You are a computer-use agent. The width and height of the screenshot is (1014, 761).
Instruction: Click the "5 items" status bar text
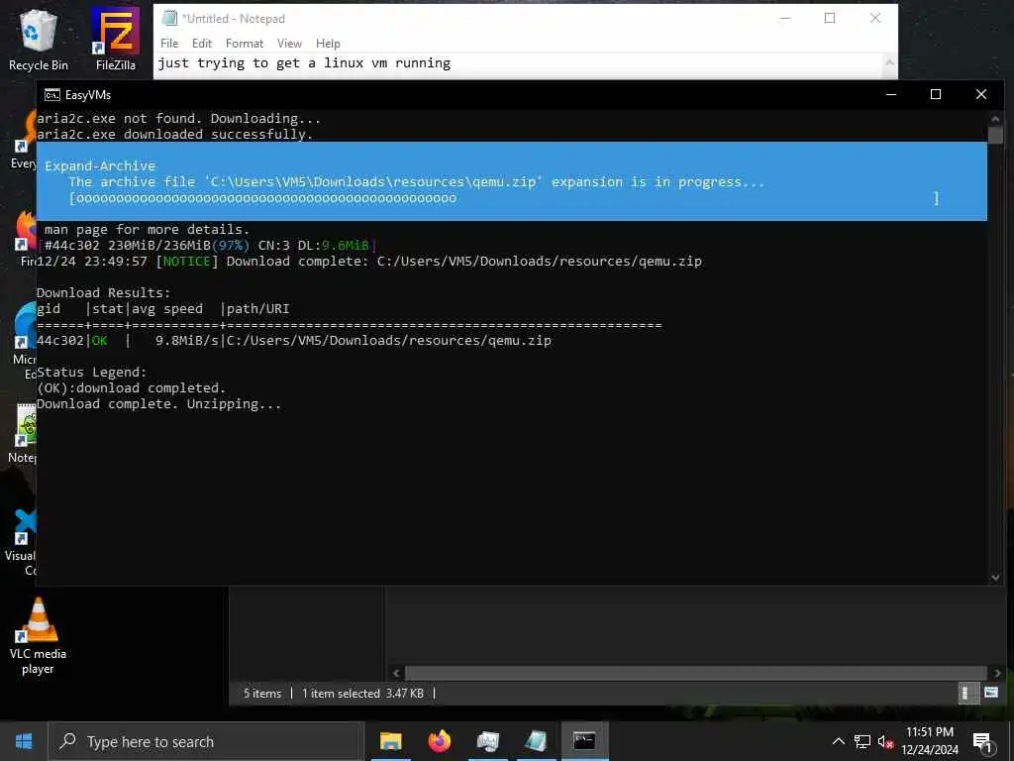262,693
